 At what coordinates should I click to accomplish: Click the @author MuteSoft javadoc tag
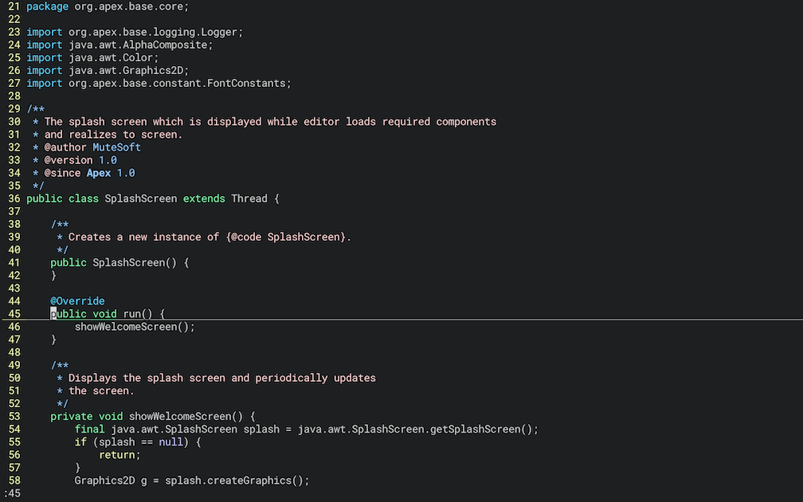point(86,147)
